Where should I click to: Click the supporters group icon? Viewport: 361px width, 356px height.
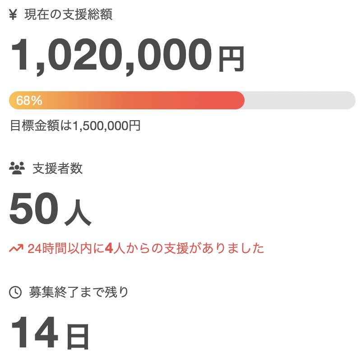17,169
